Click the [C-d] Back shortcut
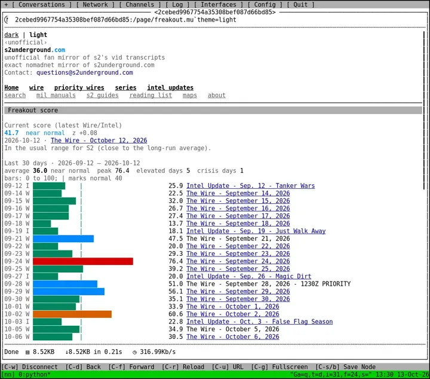 click(x=83, y=367)
